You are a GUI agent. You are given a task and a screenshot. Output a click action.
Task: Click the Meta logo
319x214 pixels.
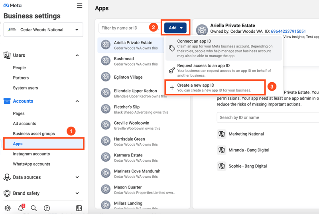pos(12,6)
